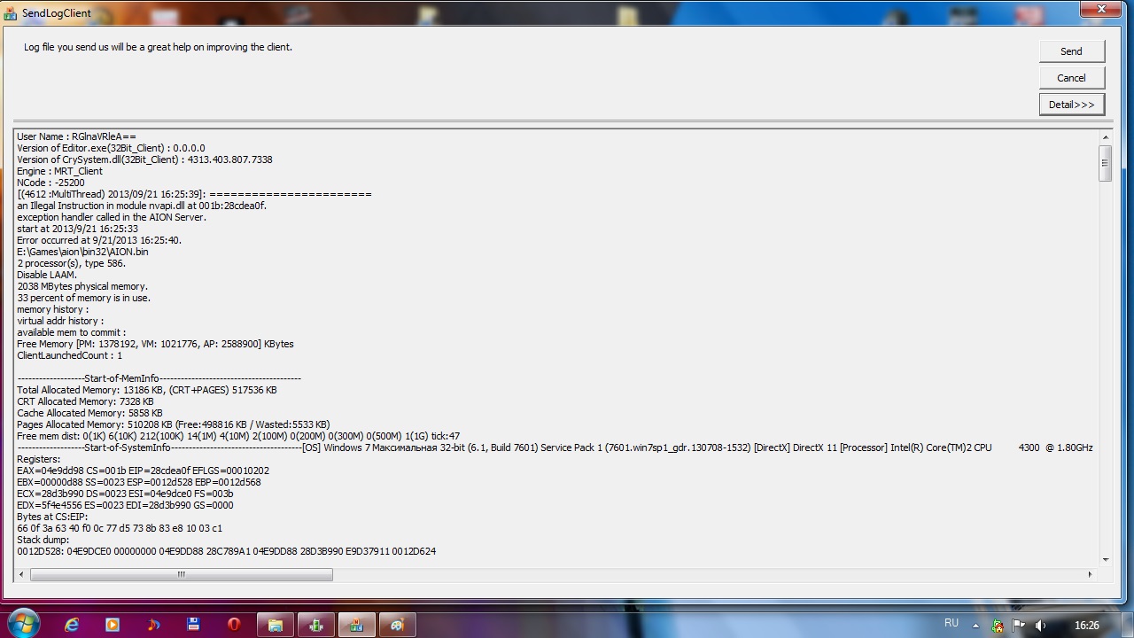Launch Opera browser from the taskbar
Viewport: 1134px width, 638px height.
[x=234, y=625]
